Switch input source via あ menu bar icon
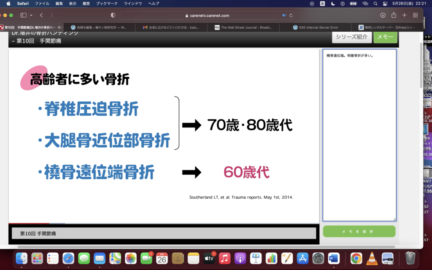Image resolution: width=432 pixels, height=270 pixels. tap(322, 4)
